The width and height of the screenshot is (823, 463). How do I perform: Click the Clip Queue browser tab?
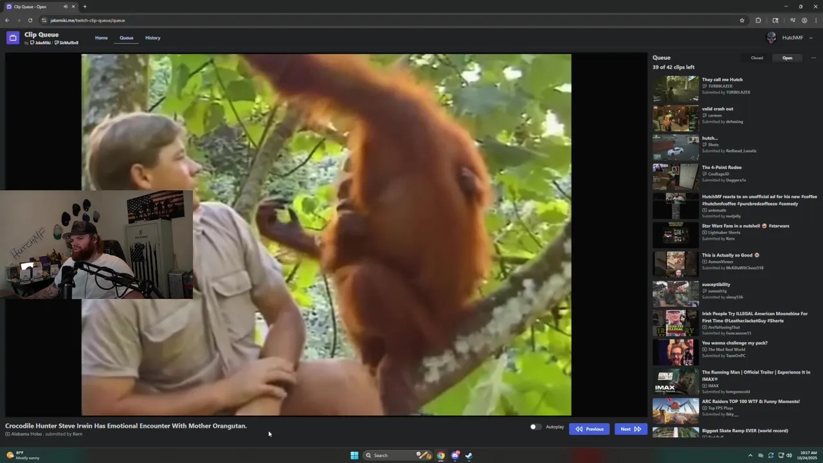[41, 6]
